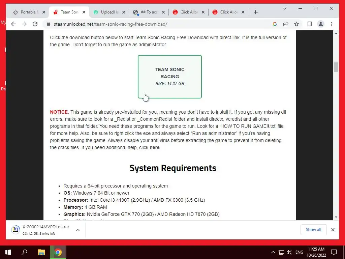Open File Explorer from taskbar
This screenshot has height=259, width=345.
pos(41,252)
